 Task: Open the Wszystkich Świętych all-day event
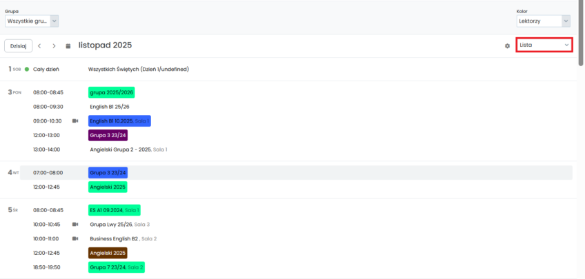(139, 69)
